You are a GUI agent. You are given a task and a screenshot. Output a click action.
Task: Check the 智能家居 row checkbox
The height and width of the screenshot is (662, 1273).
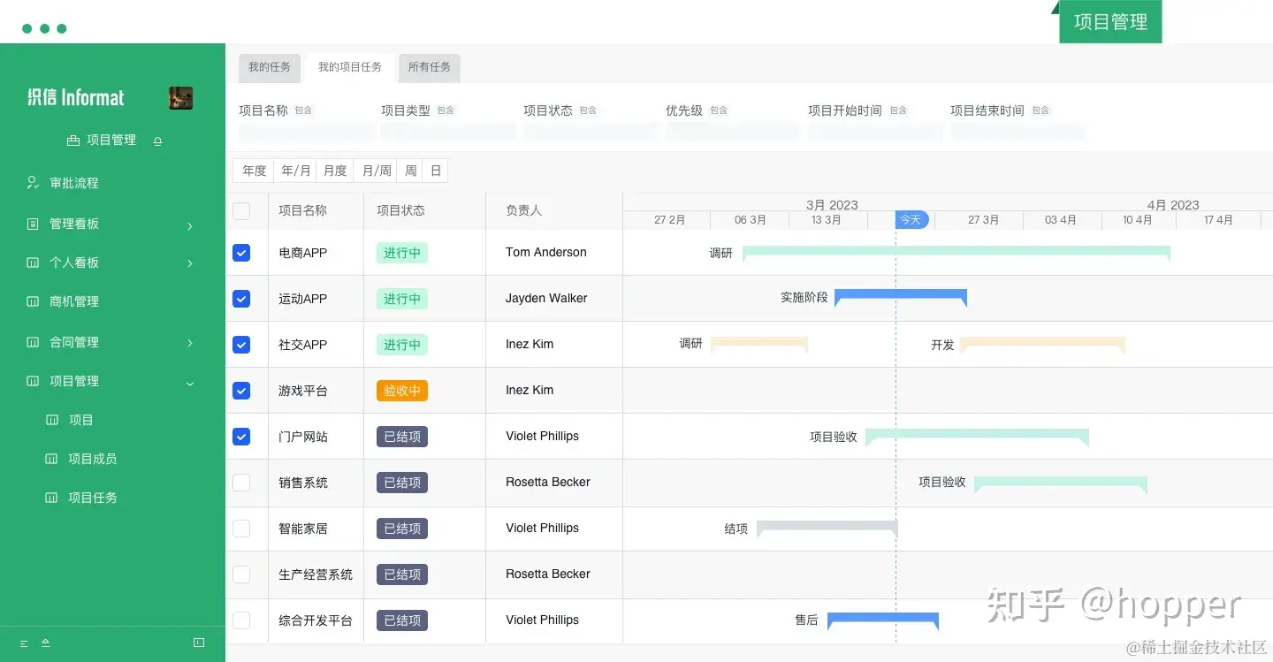pyautogui.click(x=241, y=529)
